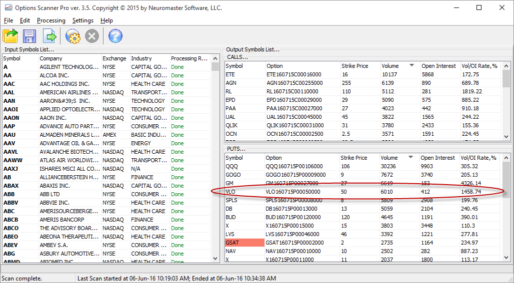Open the Help menu

pos(106,20)
